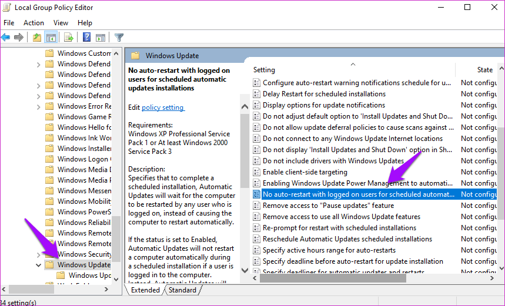Viewport: 505px width, 306px height.
Task: Click policy icon beside Display options for update notifications
Action: [256, 105]
